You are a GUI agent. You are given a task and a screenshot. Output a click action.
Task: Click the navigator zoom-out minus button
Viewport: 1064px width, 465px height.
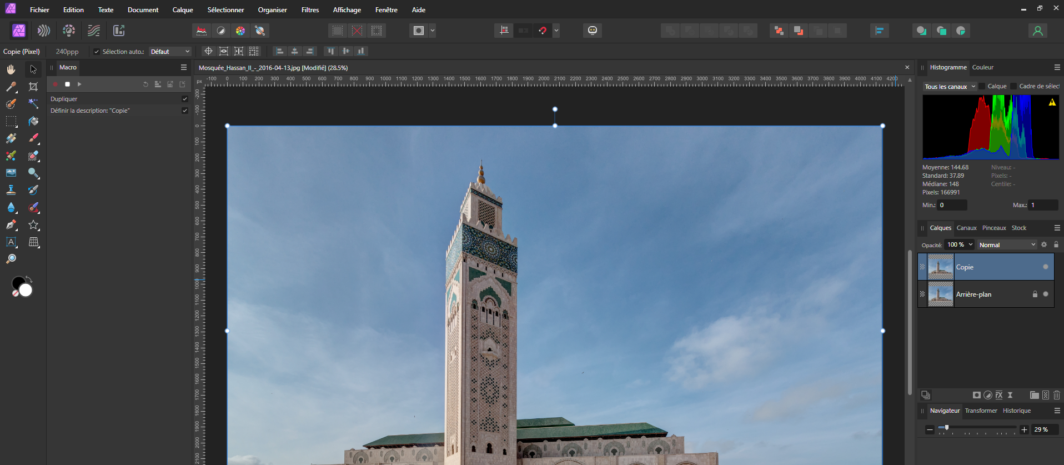tap(930, 429)
